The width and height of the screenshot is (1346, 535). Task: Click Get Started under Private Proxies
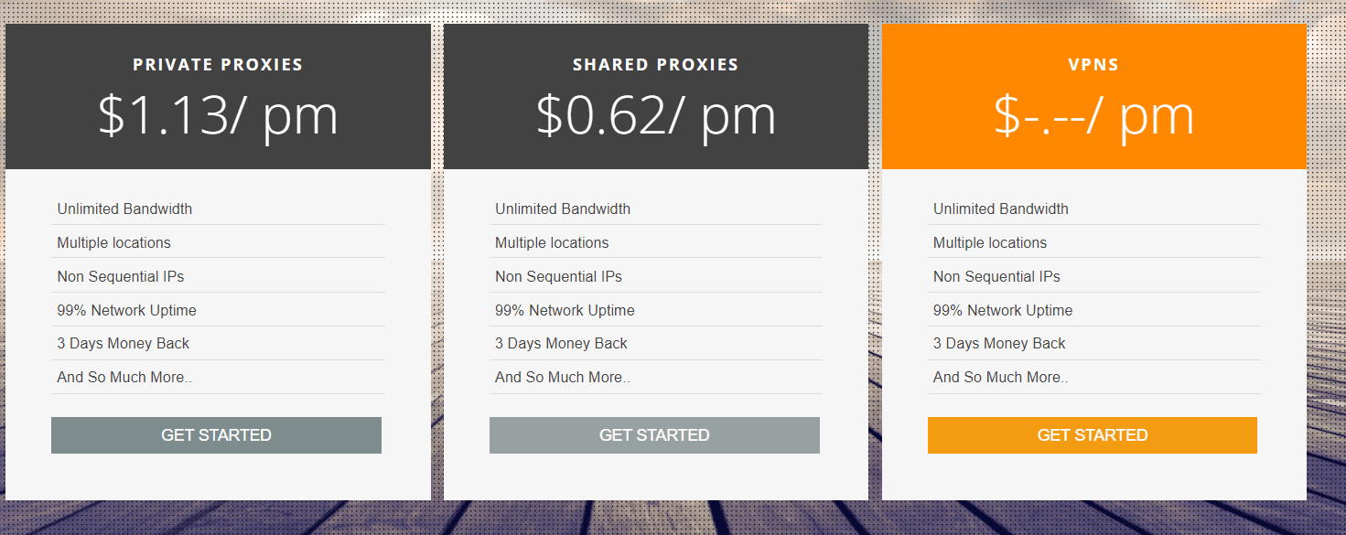216,435
